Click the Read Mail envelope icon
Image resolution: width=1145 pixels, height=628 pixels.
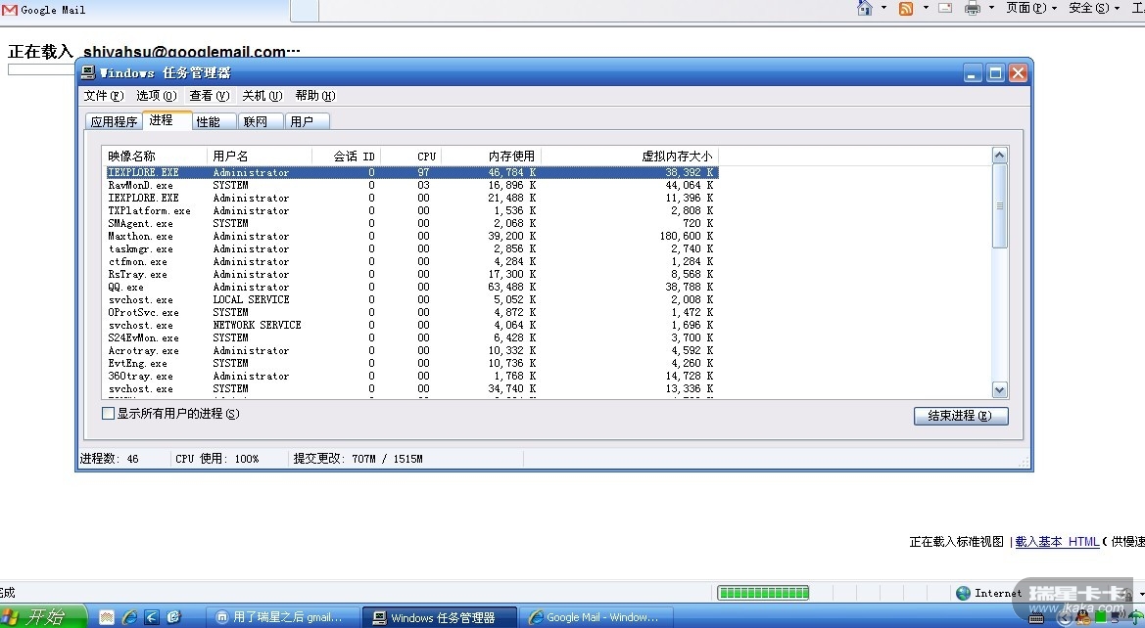945,8
